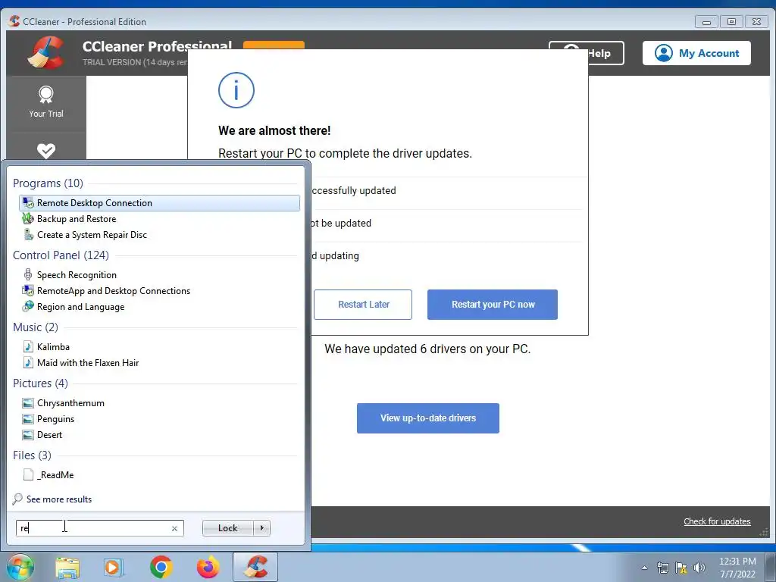Select CCleaner taskbar button

pyautogui.click(x=255, y=567)
